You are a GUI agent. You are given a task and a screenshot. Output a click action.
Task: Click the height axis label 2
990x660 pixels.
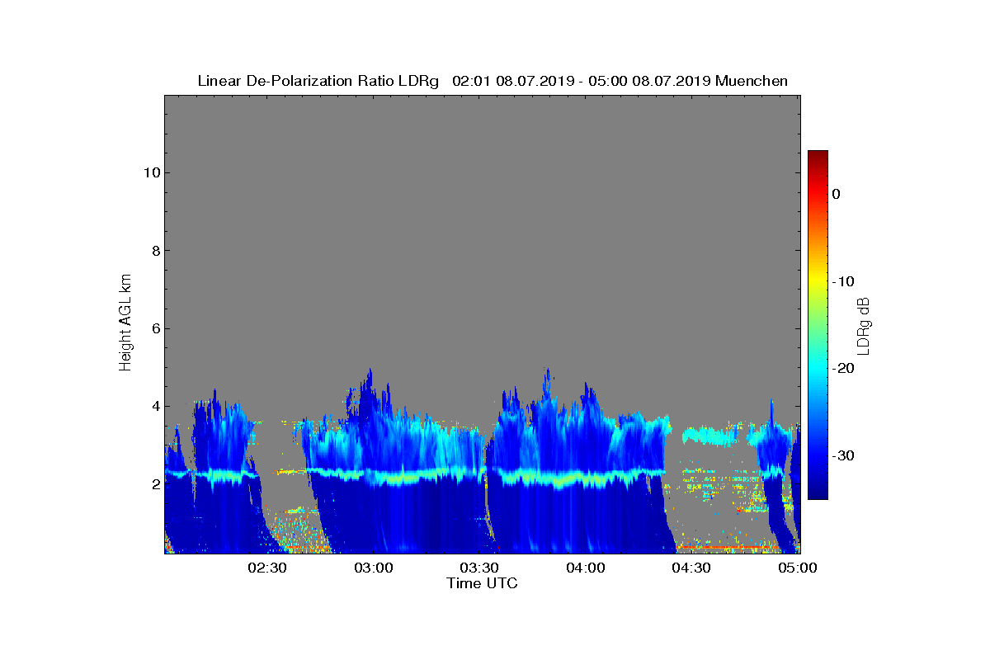pos(155,484)
